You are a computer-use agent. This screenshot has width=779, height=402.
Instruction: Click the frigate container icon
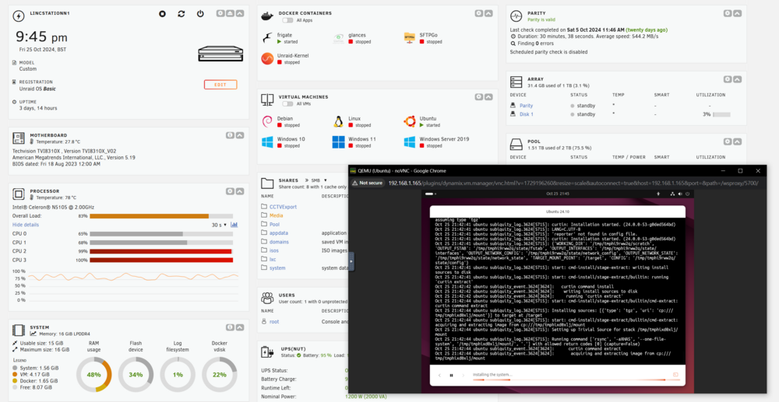click(267, 38)
